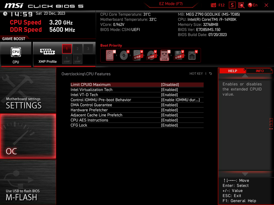Click the BIOS Ver E7D85IMS.150 text
Screen dimensions: 274x205
(x=199, y=29)
